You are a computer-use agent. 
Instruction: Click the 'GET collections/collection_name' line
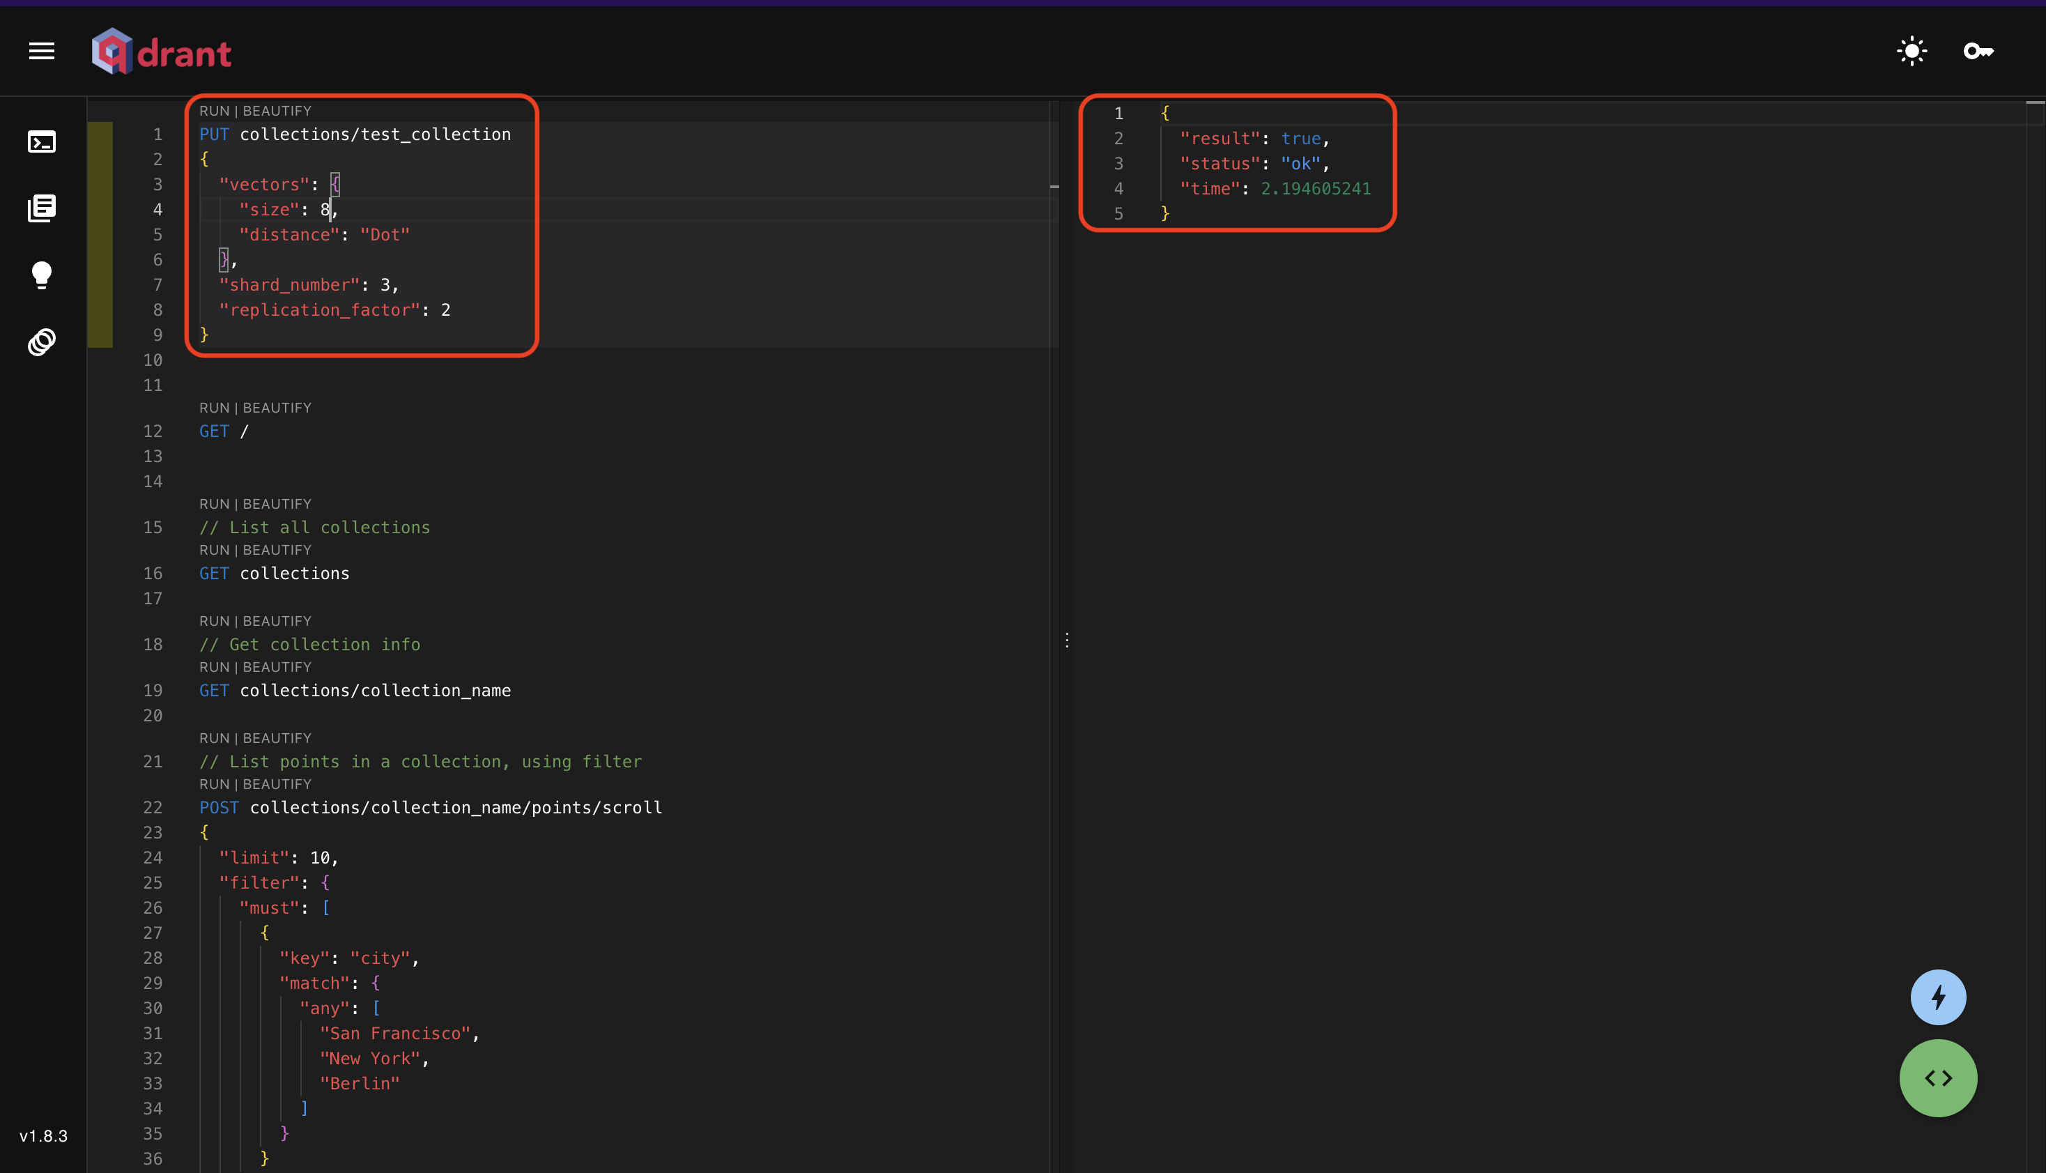click(355, 691)
